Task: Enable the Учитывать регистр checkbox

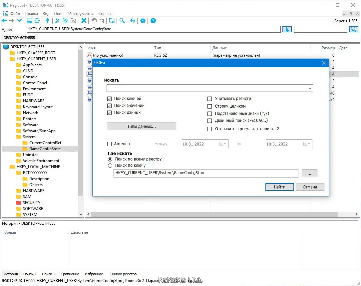Action: tap(209, 99)
